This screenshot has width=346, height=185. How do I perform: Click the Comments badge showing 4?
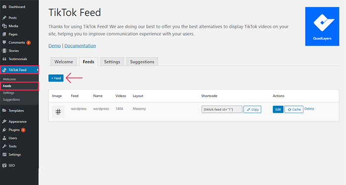29,43
